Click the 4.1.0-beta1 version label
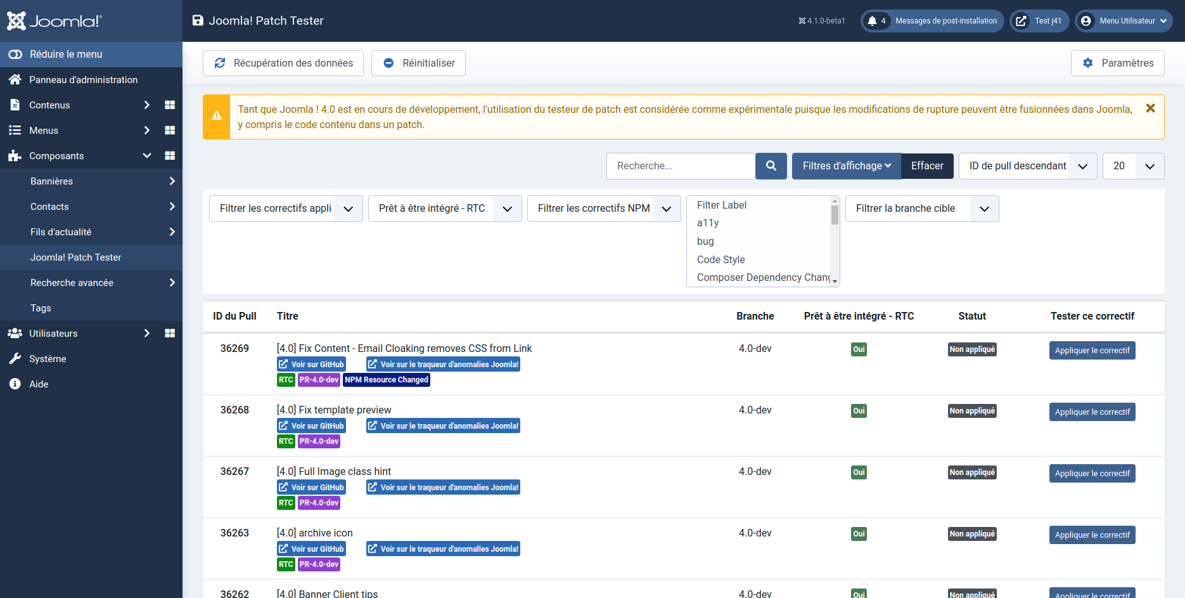 tap(822, 21)
